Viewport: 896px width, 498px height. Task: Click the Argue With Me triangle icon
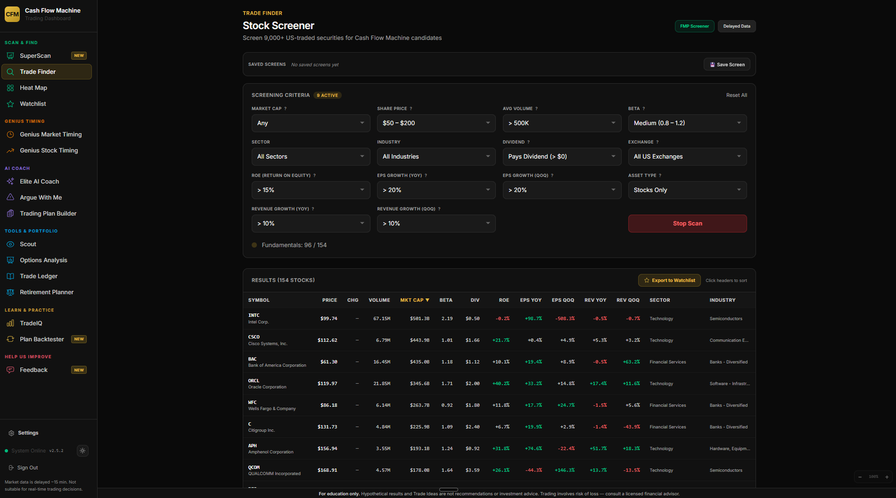click(x=10, y=198)
